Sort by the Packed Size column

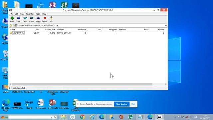pos(50,30)
